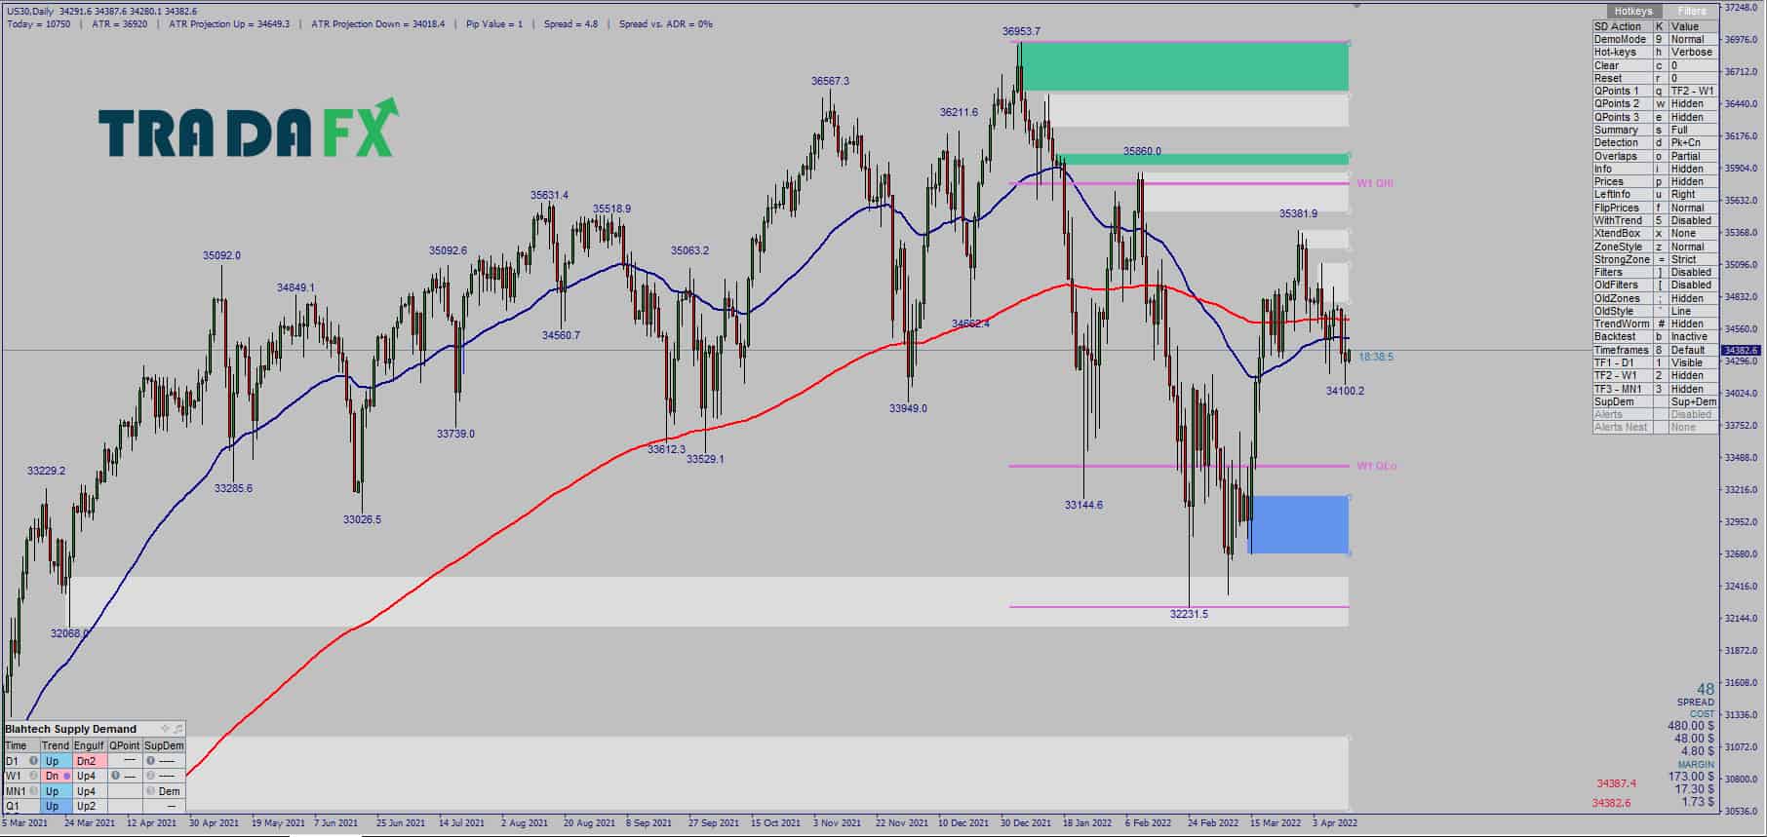Click the icon in W1 SupDem cell
The height and width of the screenshot is (837, 1767).
click(x=150, y=776)
